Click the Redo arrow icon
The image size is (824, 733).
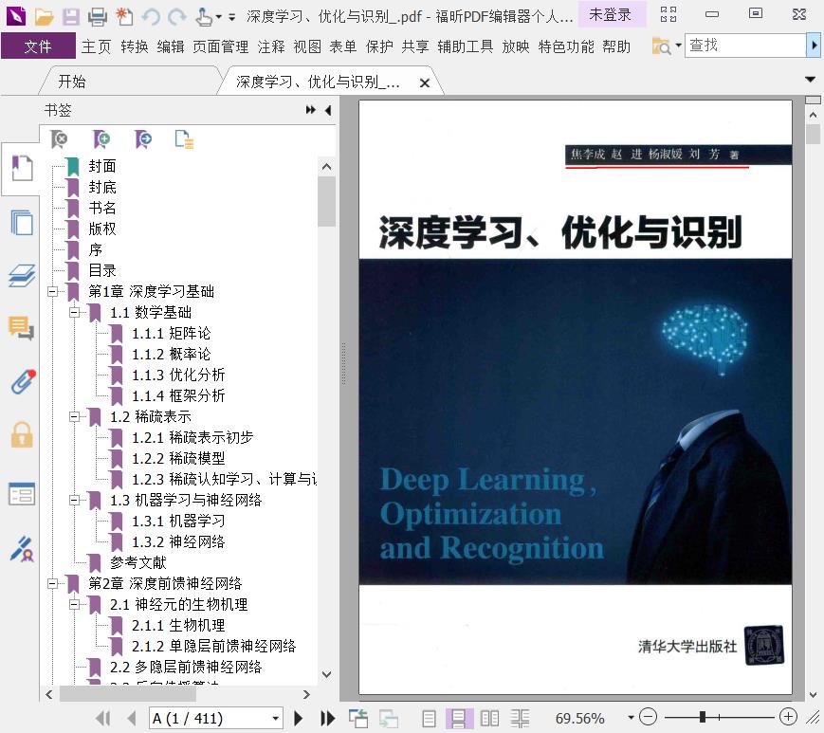point(177,17)
